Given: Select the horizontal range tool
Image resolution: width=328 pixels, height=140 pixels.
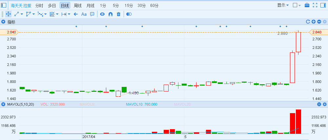Looking at the screenshot, I should [64, 14].
